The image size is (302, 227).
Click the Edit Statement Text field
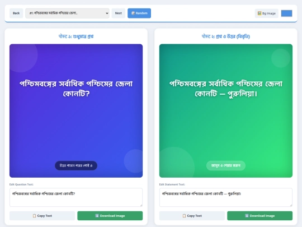click(226, 197)
